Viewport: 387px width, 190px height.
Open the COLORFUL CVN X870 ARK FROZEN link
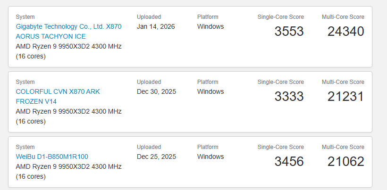coord(58,96)
